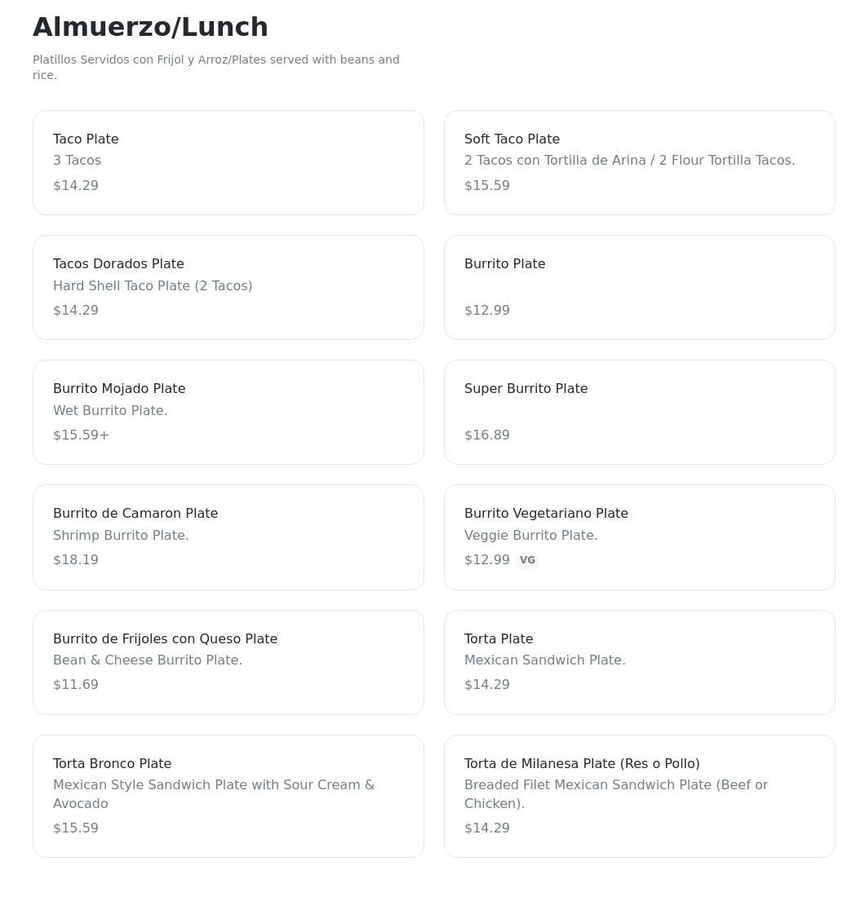The image size is (852, 901).
Task: Choose Torta de Milanesa Plate card
Action: click(640, 797)
